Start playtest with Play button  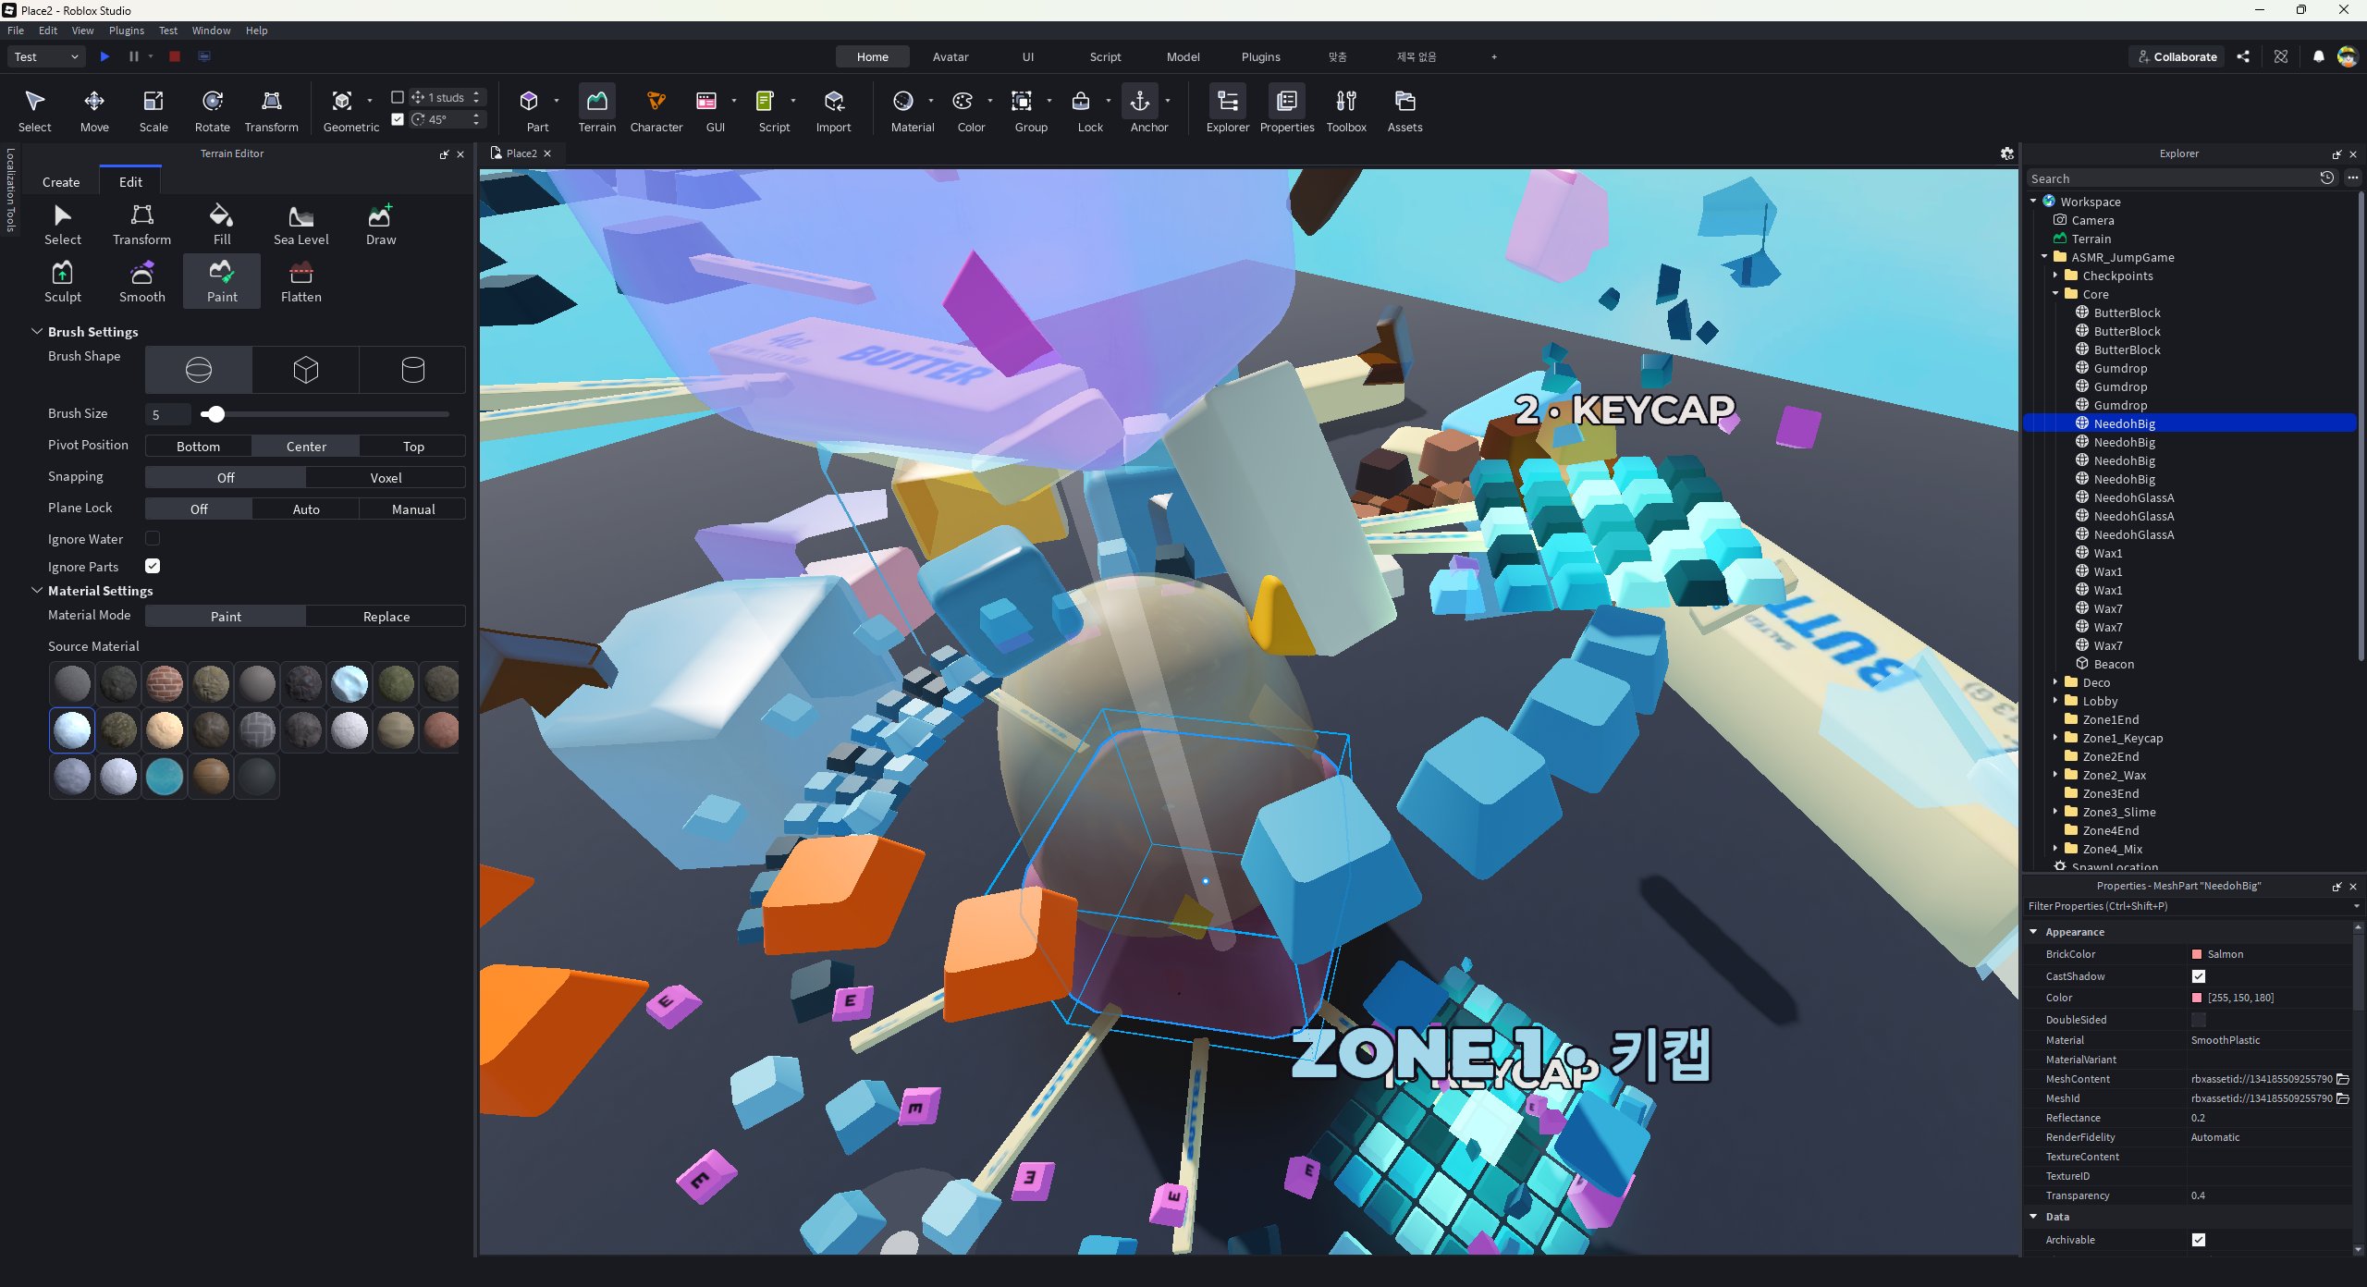click(104, 56)
